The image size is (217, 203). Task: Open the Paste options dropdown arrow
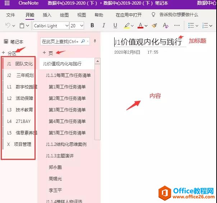click(28, 26)
